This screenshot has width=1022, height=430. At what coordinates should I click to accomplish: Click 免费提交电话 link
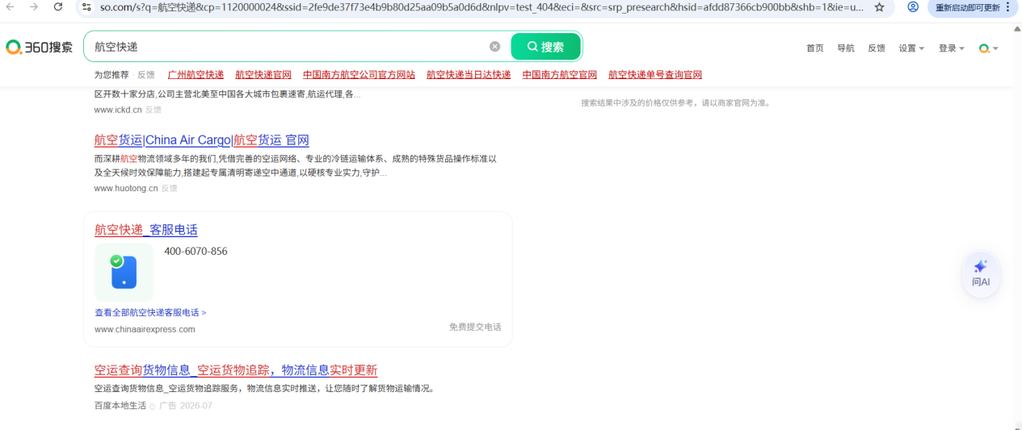point(475,327)
